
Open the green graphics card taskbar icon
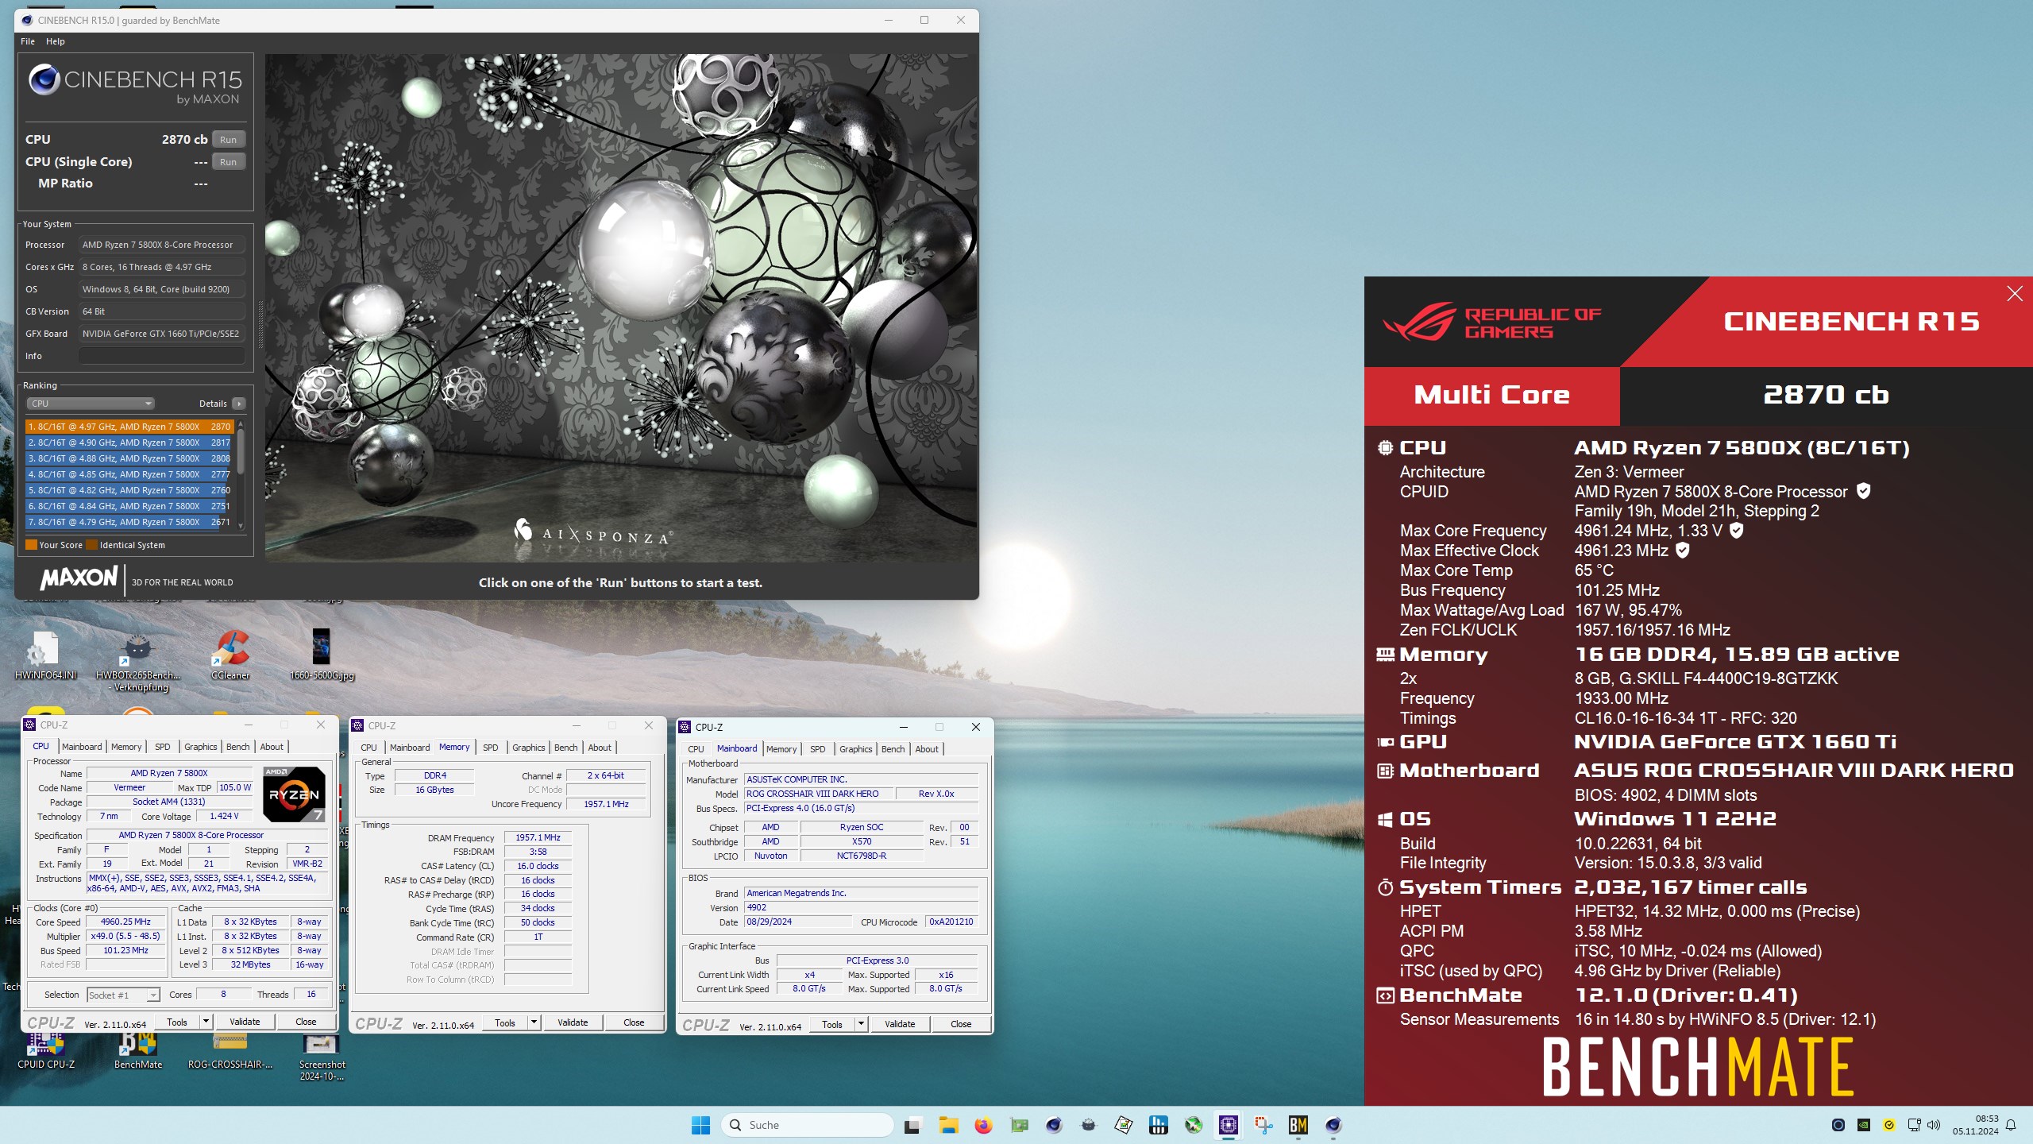point(1019,1125)
